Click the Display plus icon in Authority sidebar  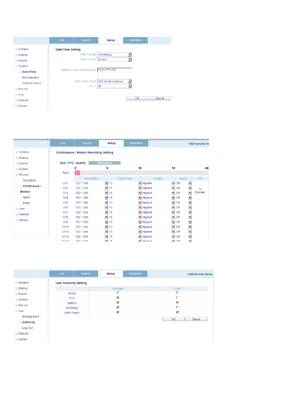(16, 288)
